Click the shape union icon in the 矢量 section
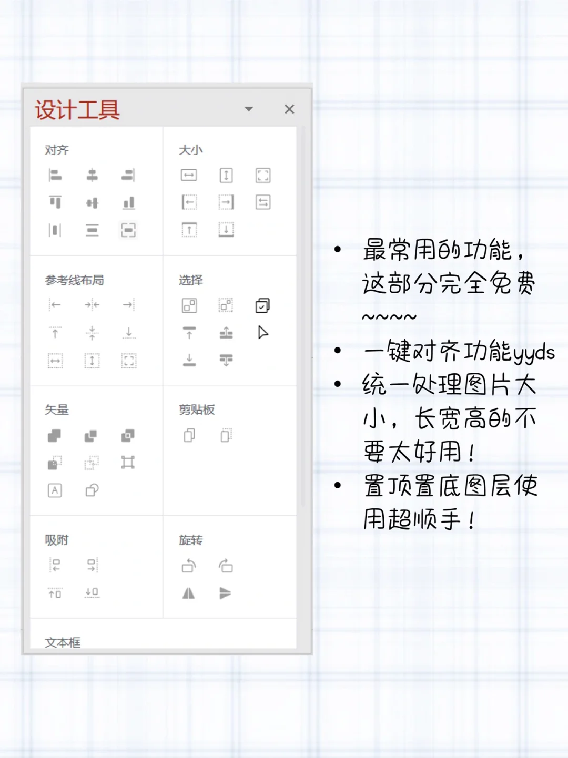This screenshot has width=568, height=758. tap(55, 435)
